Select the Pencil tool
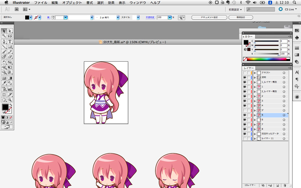The image size is (301, 188). coord(10,52)
